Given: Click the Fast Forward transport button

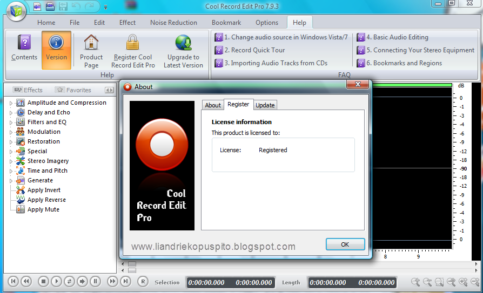Looking at the screenshot, I should 112,281.
